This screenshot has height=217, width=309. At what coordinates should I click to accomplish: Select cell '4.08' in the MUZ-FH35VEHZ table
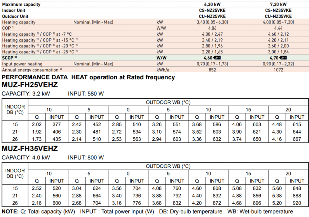157,188
